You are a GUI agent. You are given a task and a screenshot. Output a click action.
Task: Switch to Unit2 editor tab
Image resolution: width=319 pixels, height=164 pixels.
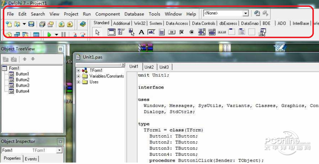pos(149,67)
